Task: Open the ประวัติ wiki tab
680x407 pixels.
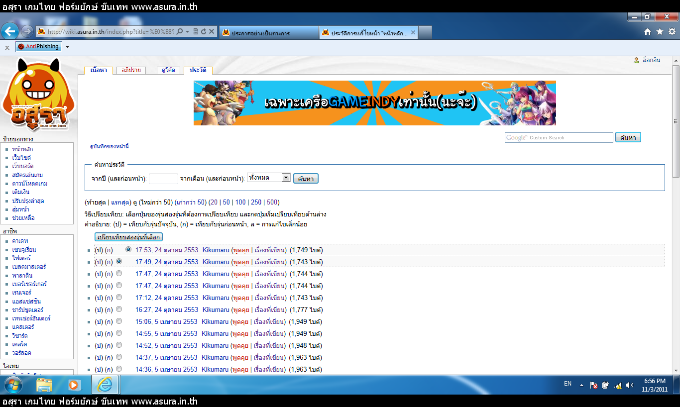Action: click(x=198, y=70)
